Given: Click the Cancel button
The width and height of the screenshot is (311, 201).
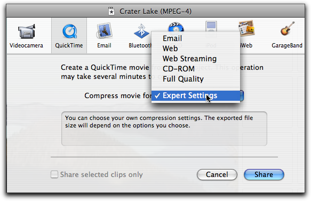Looking at the screenshot, I should (x=217, y=175).
